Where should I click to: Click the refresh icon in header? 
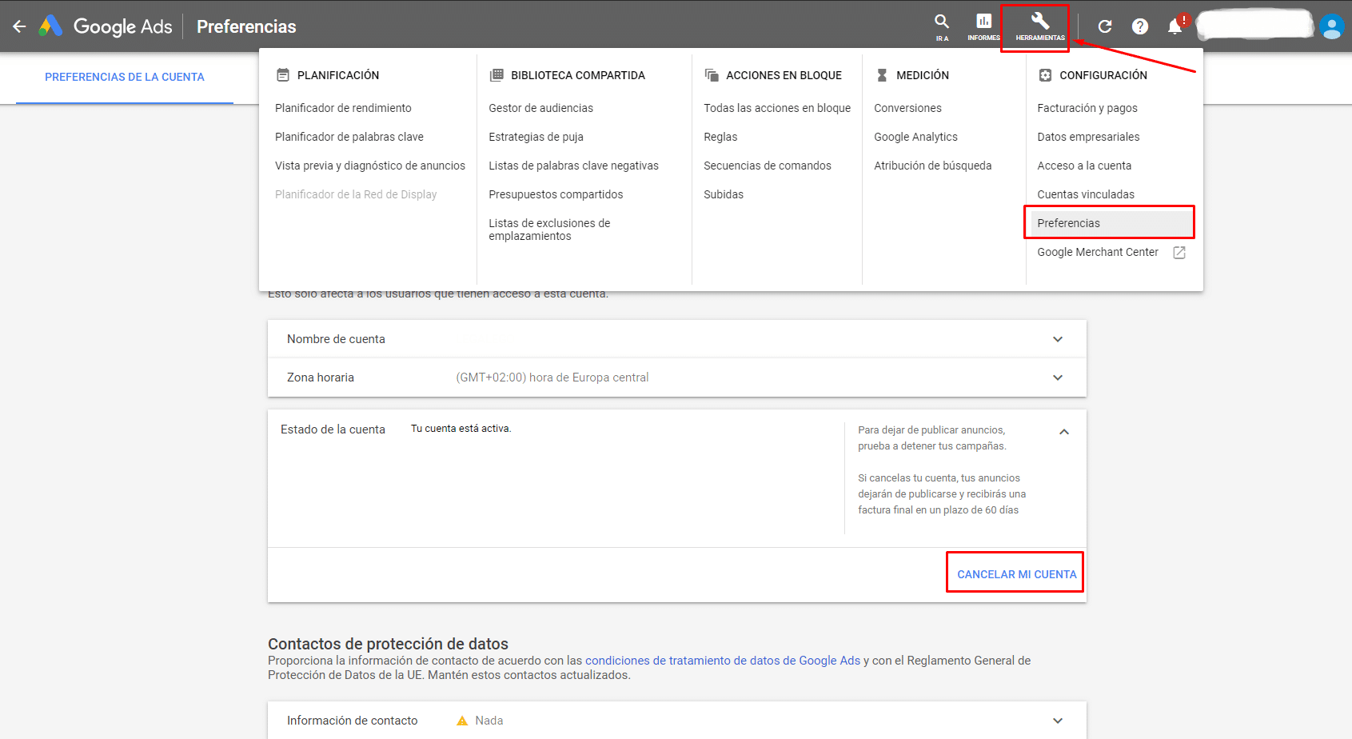click(x=1105, y=26)
